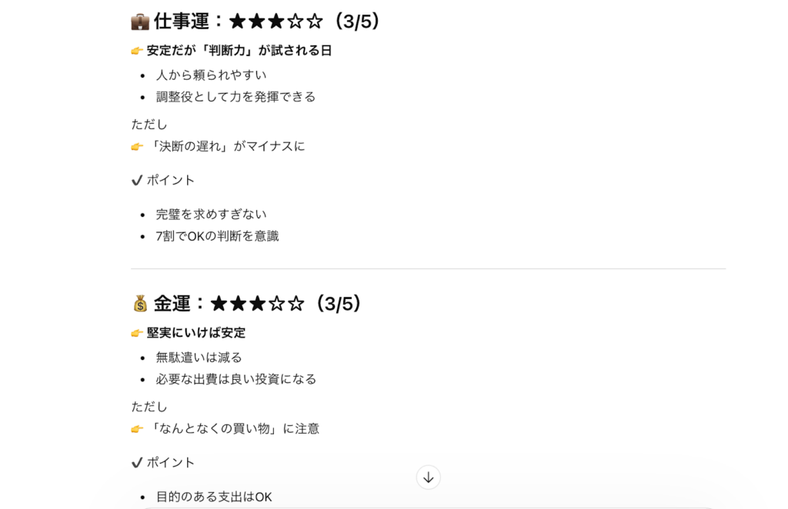The height and width of the screenshot is (509, 788).
Task: Click the 金運 heading text
Action: [x=172, y=304]
